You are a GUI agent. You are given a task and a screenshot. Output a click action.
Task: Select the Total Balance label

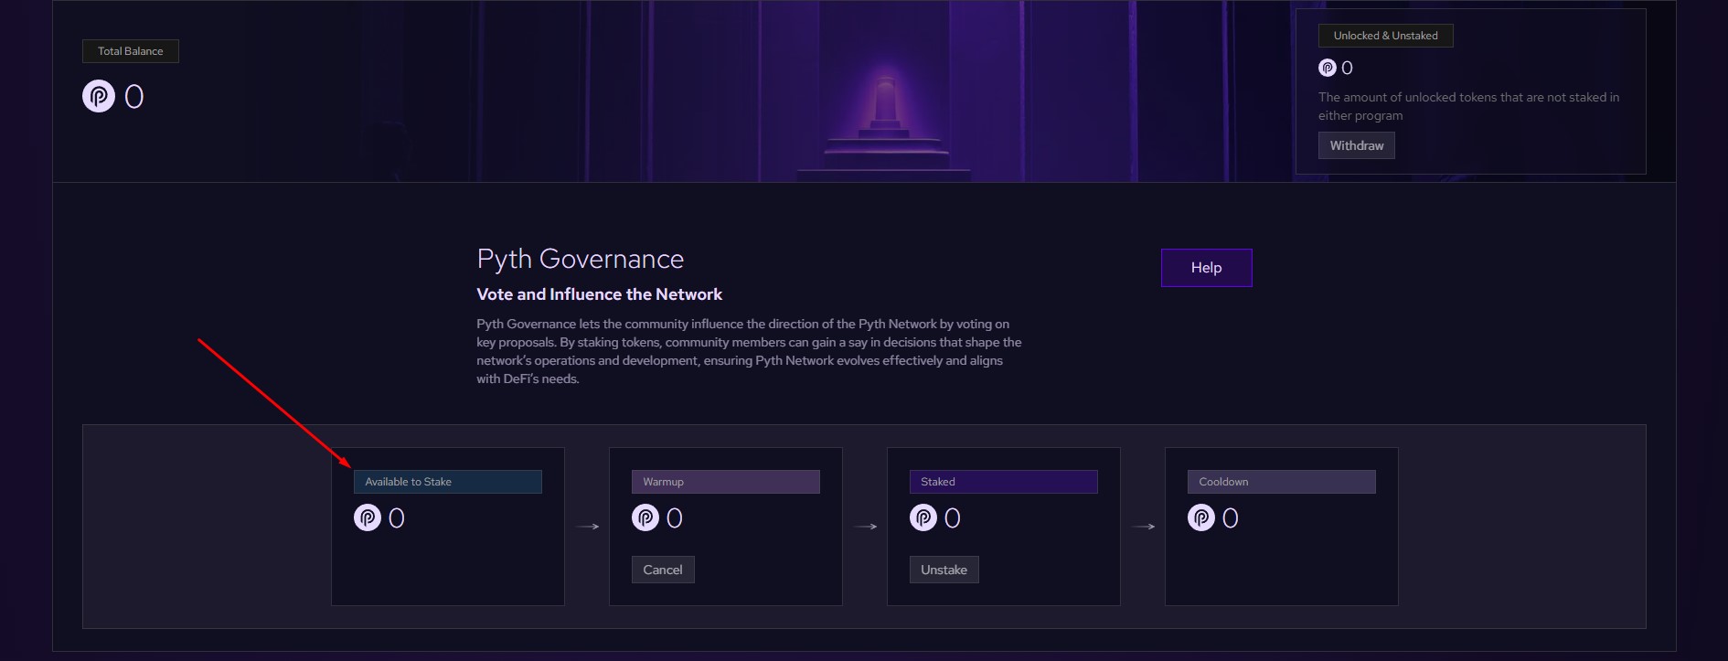pos(131,51)
